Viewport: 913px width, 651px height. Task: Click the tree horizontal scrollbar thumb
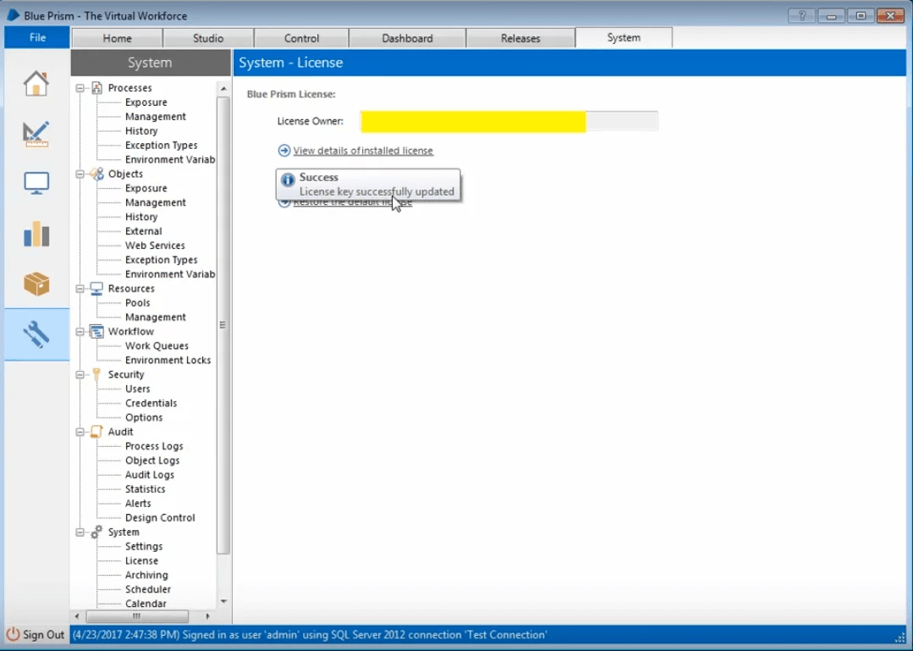[137, 616]
